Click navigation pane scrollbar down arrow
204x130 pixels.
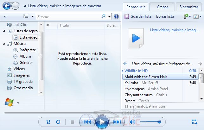tap(41, 93)
